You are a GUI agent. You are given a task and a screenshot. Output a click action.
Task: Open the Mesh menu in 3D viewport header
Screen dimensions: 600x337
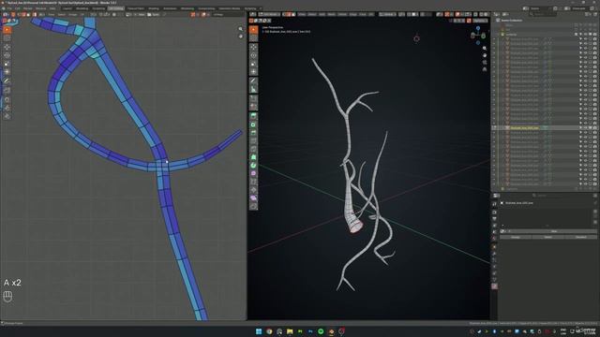tap(331, 14)
